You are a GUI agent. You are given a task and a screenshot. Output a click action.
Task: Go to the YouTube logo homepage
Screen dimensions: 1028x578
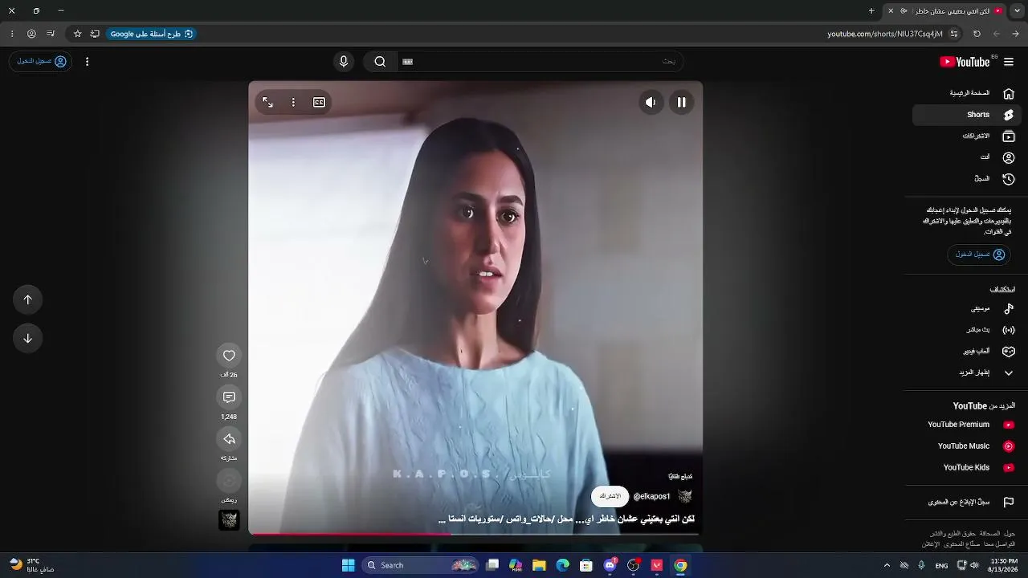(966, 62)
